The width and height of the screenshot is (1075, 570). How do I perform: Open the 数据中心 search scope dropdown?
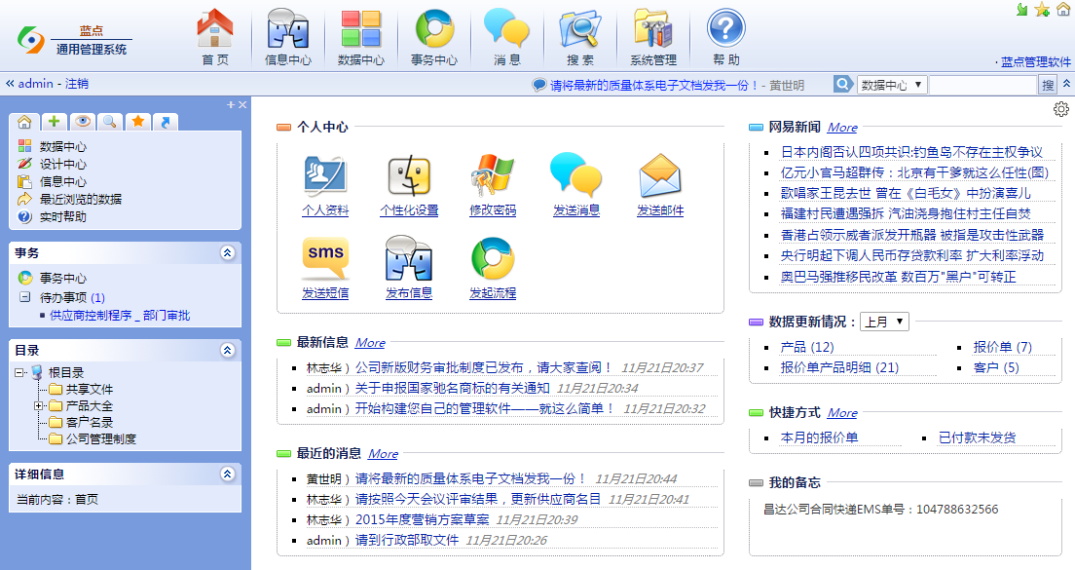click(x=891, y=85)
